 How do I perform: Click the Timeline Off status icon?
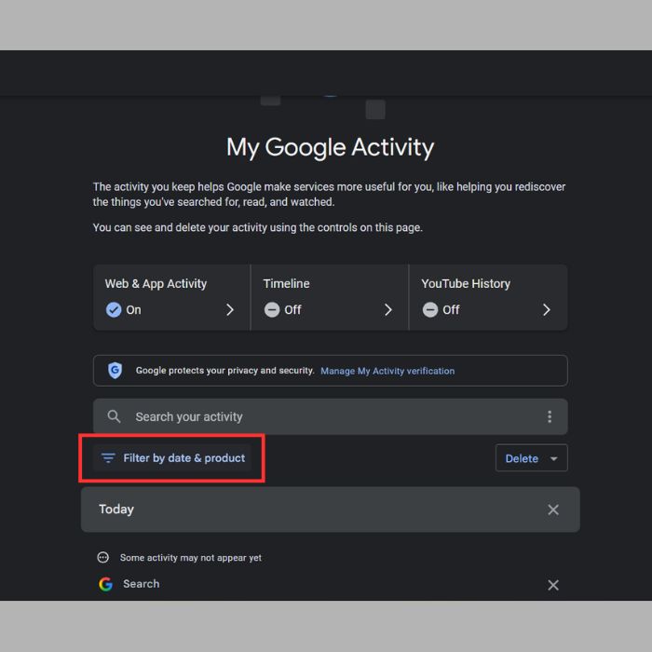[x=272, y=310]
